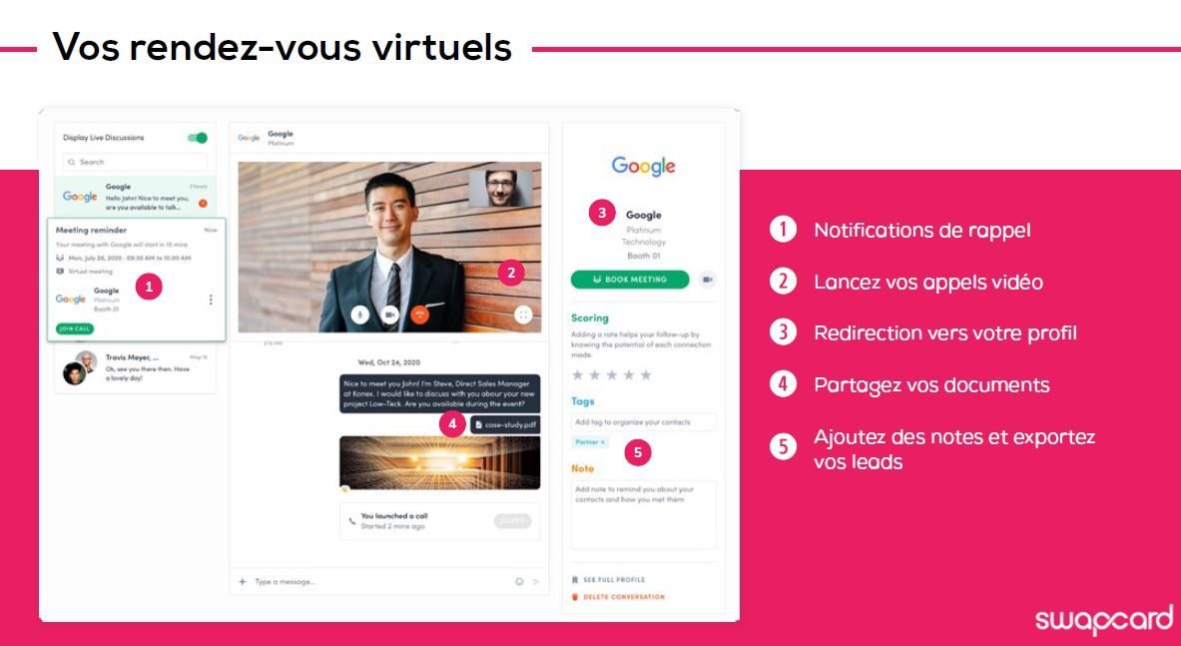Start video call icon beside Book Meeting
The width and height of the screenshot is (1181, 646).
pyautogui.click(x=707, y=280)
